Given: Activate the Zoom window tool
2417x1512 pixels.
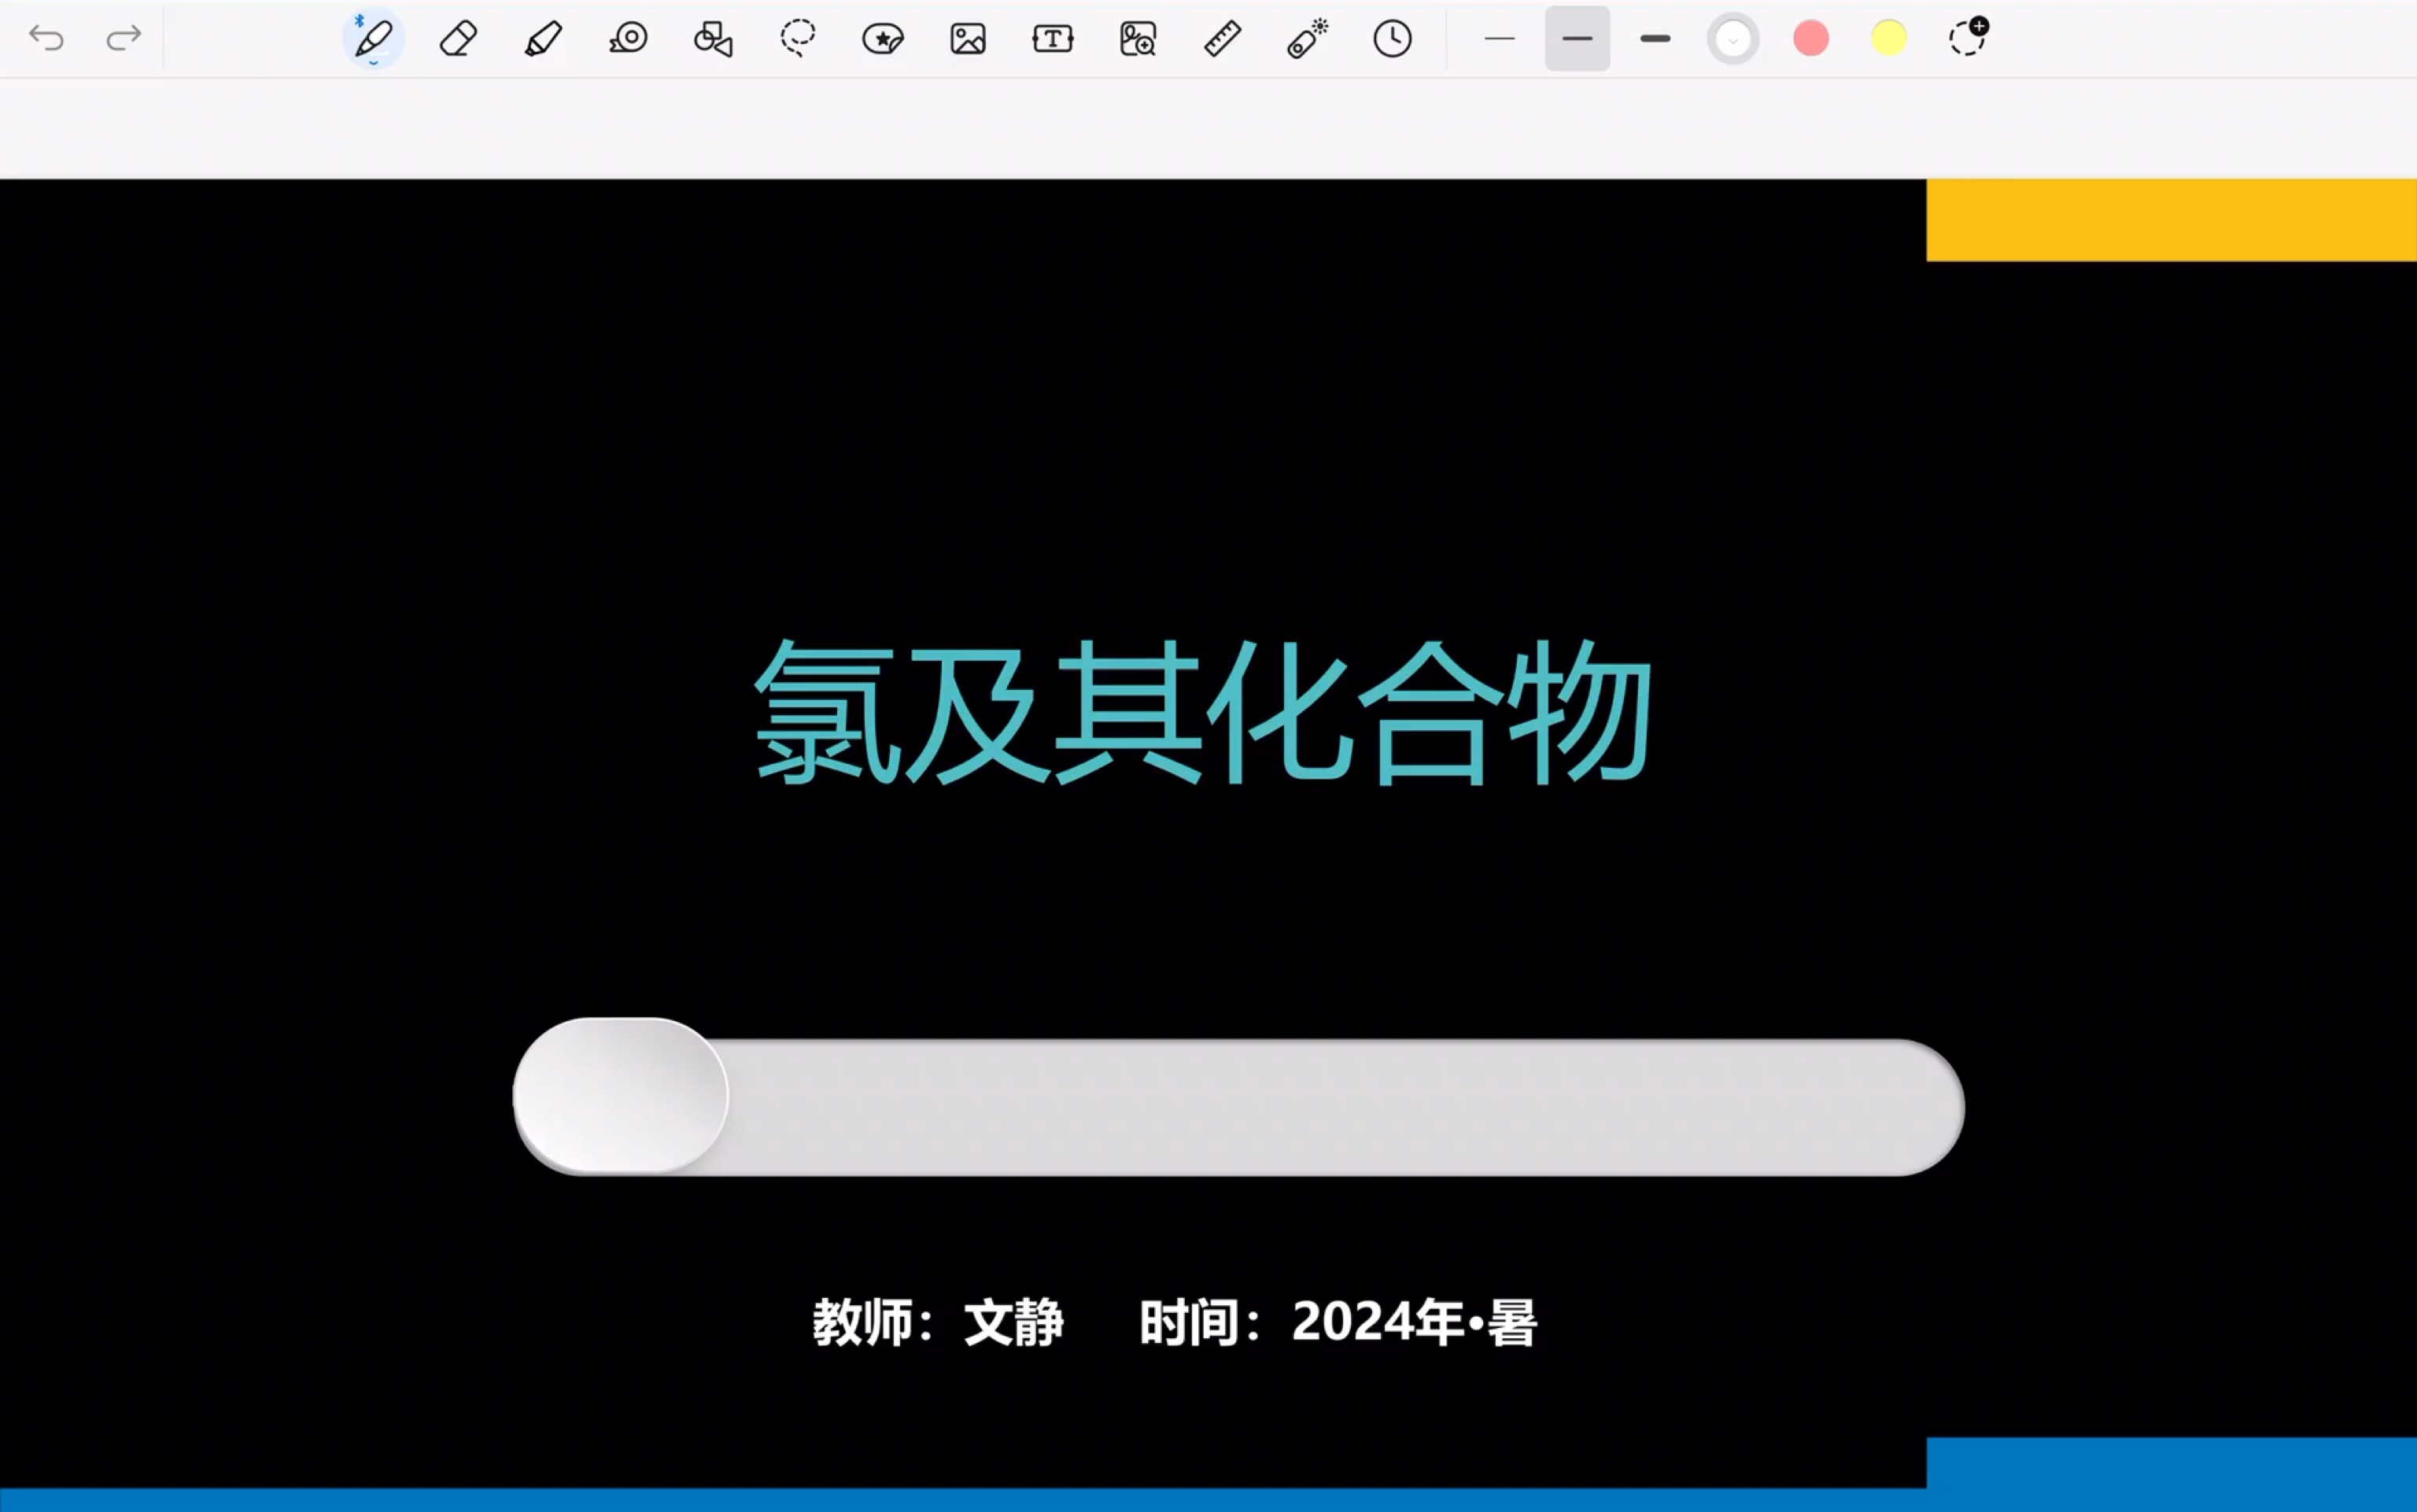Looking at the screenshot, I should [x=1138, y=39].
